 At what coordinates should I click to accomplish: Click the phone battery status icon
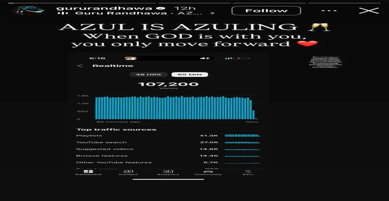pos(244,59)
